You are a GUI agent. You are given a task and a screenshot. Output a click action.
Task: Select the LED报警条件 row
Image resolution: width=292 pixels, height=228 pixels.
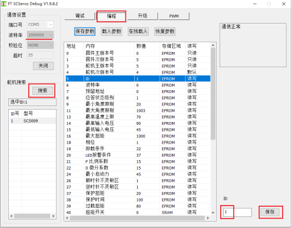[138, 155]
